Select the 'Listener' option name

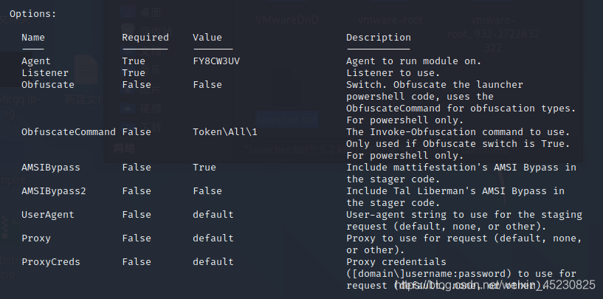[45, 73]
